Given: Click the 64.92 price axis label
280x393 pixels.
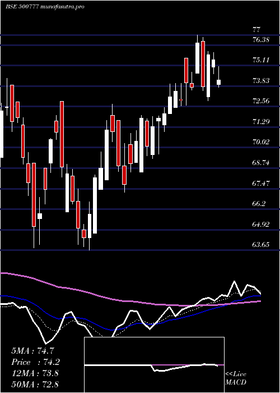Looking at the screenshot, I should [261, 225].
